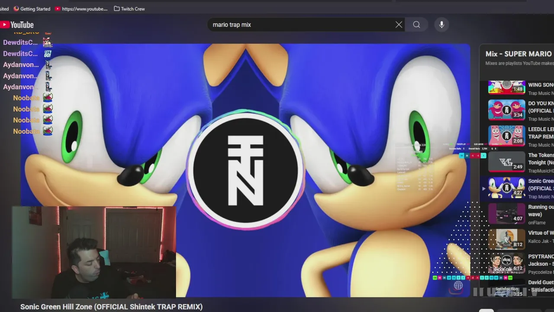
Task: Play The Tokens 2:49 thumbnail
Action: point(506,162)
